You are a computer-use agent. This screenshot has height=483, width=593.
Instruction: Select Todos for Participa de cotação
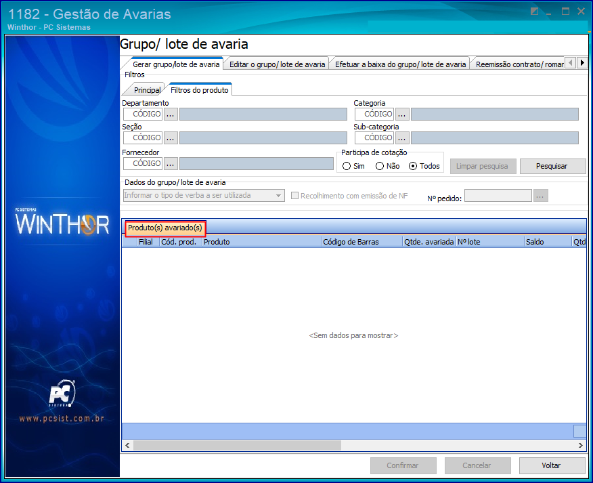pyautogui.click(x=413, y=166)
